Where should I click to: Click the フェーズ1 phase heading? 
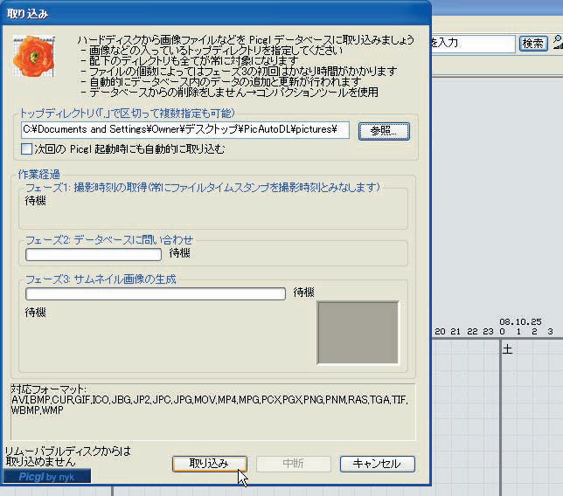[x=203, y=187]
